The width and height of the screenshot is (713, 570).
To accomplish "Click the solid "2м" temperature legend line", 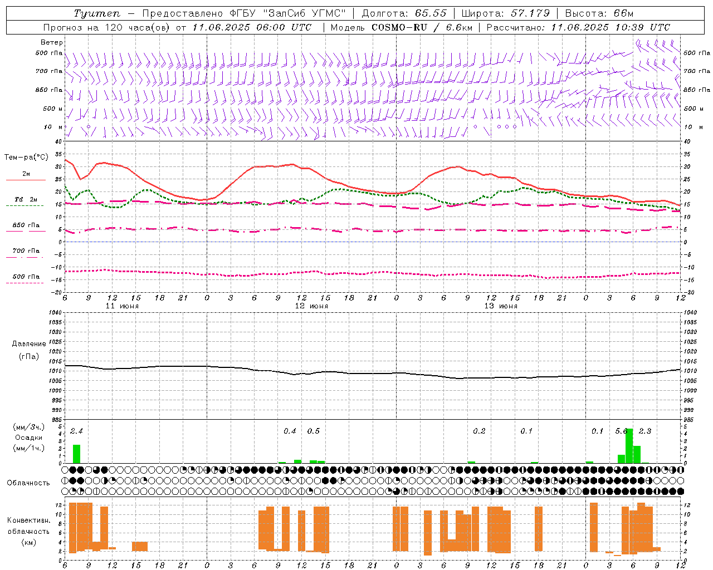I will (26, 180).
